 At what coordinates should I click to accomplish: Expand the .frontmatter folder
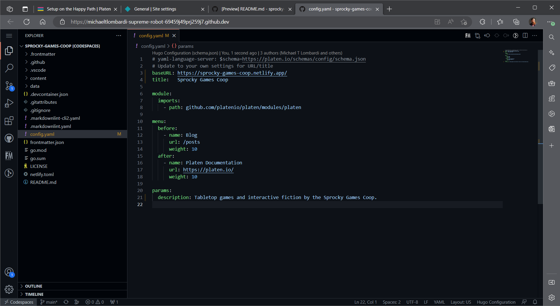pos(43,54)
